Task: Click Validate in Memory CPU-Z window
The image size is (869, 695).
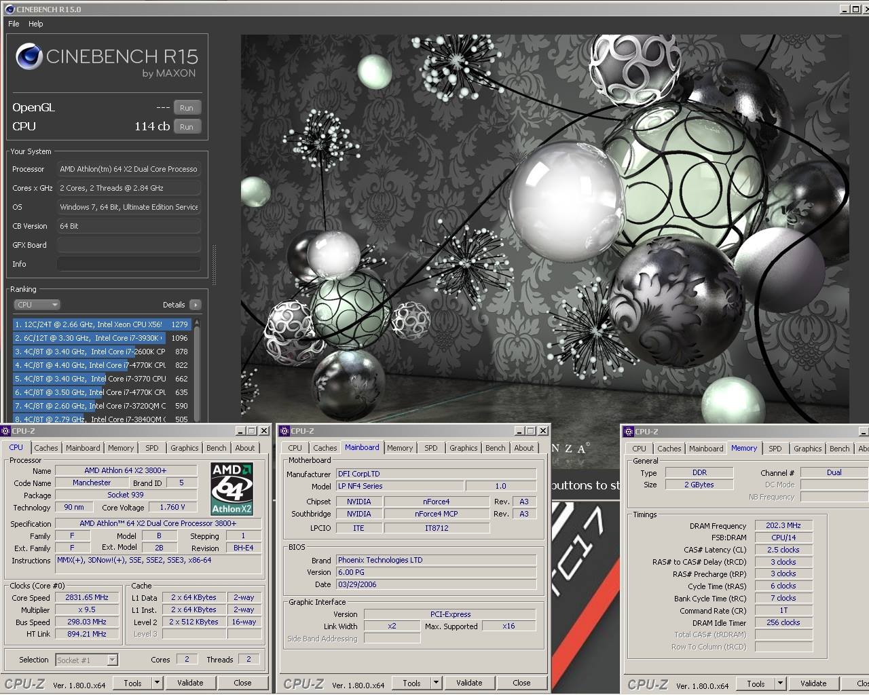Action: [813, 683]
